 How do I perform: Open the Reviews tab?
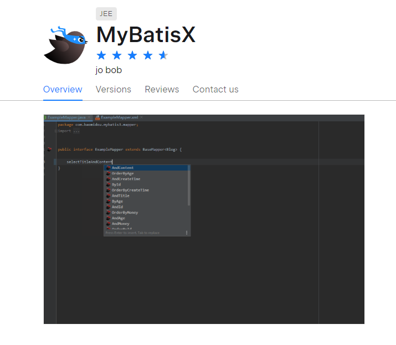(162, 89)
